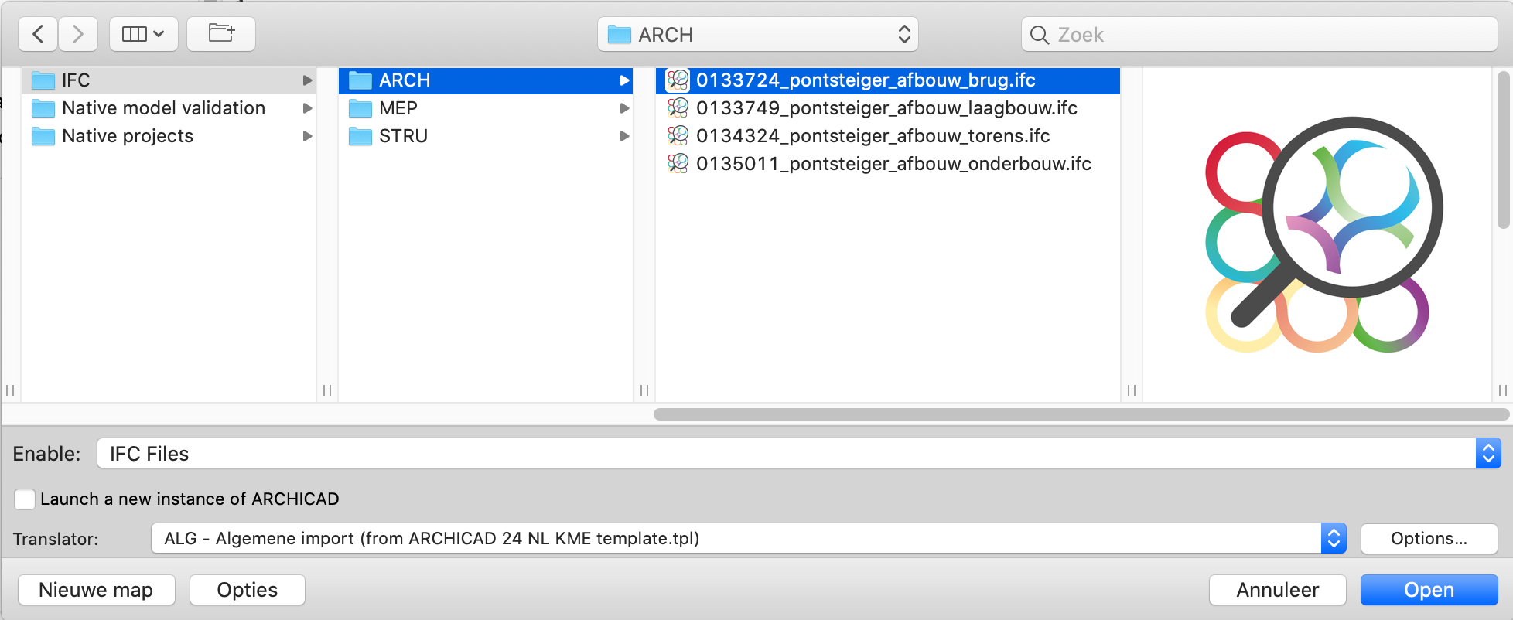The width and height of the screenshot is (1513, 620).
Task: Select the ARCH folder
Action: 486,80
